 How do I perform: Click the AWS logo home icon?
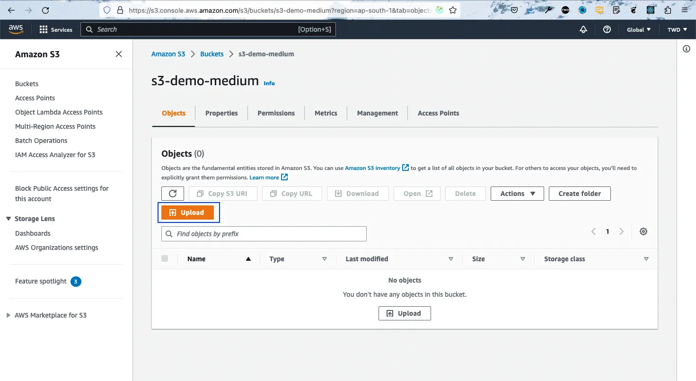[16, 29]
